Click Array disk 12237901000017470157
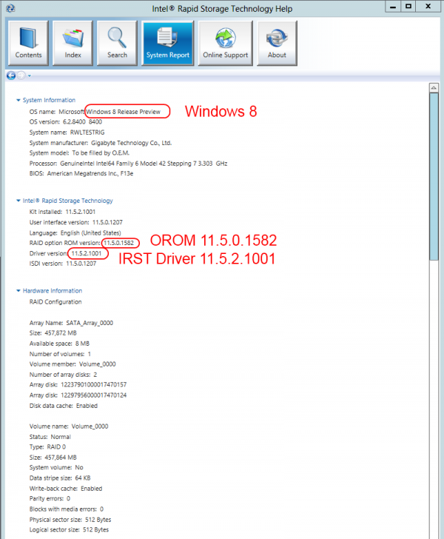Image resolution: width=444 pixels, height=539 pixels. [78, 385]
